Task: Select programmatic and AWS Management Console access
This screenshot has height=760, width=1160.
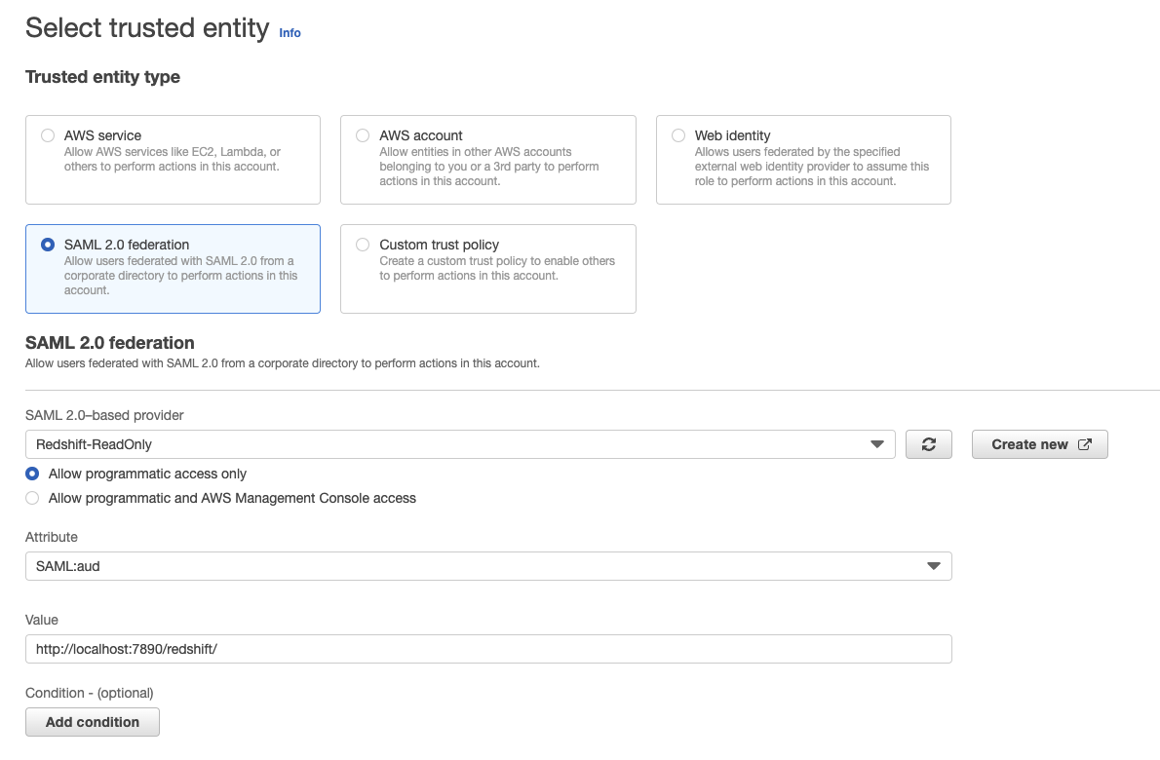Action: (32, 498)
